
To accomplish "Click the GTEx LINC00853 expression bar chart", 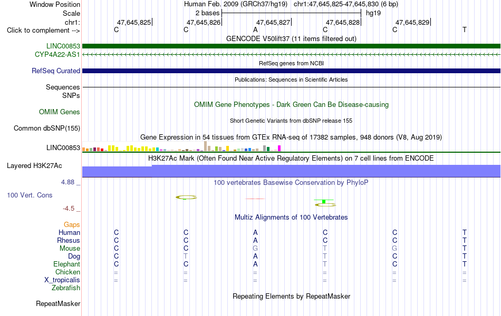I will click(181, 147).
